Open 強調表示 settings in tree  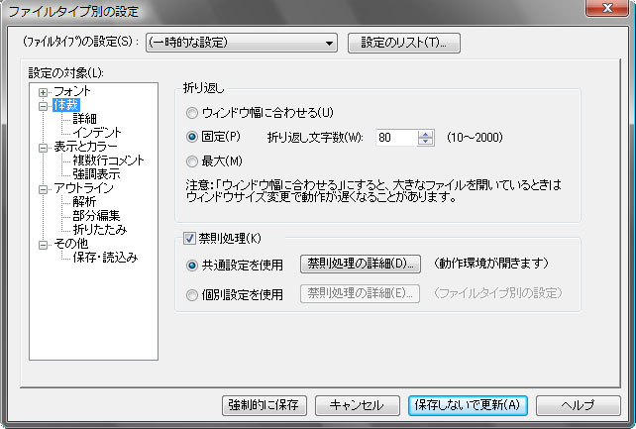point(96,174)
